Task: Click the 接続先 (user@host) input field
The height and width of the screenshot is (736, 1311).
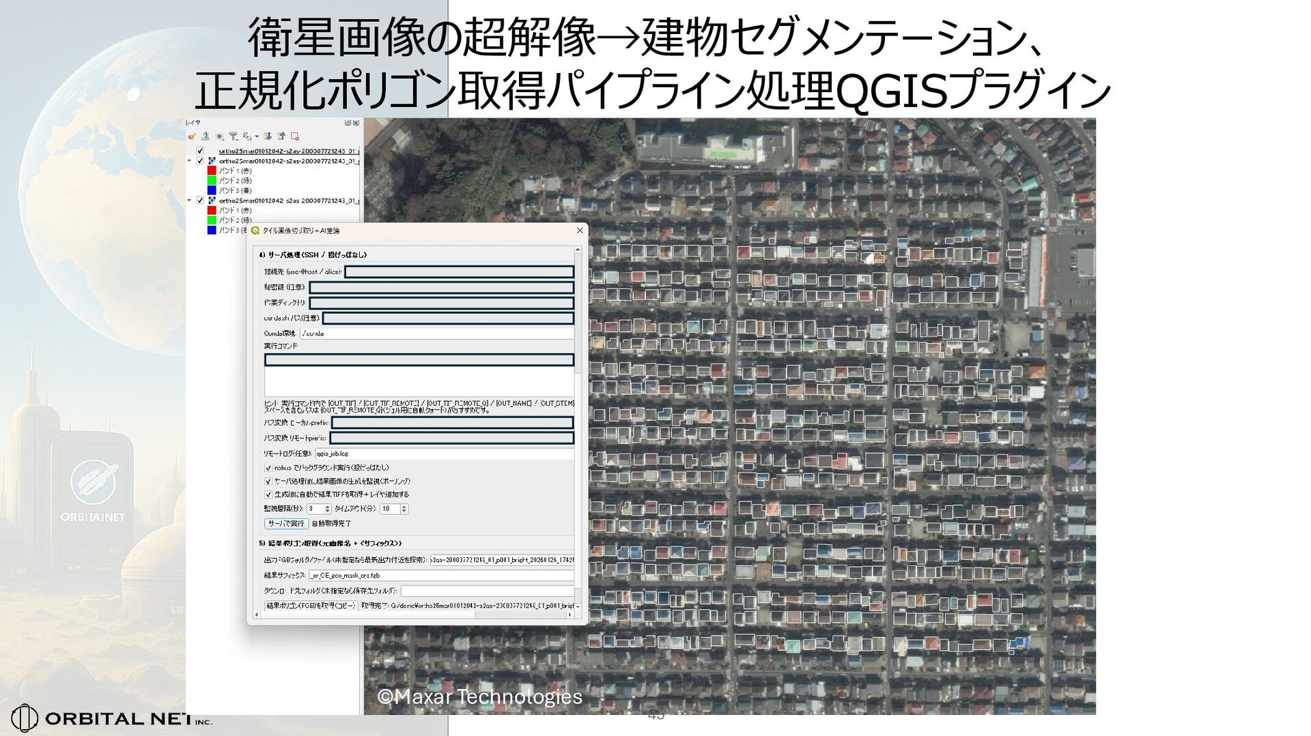Action: click(x=459, y=271)
